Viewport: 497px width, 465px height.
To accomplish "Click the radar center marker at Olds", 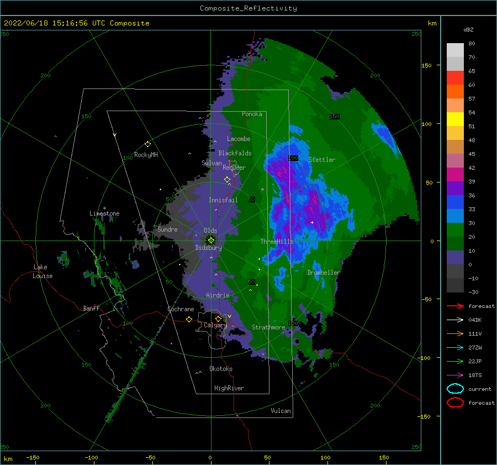I will [x=211, y=241].
